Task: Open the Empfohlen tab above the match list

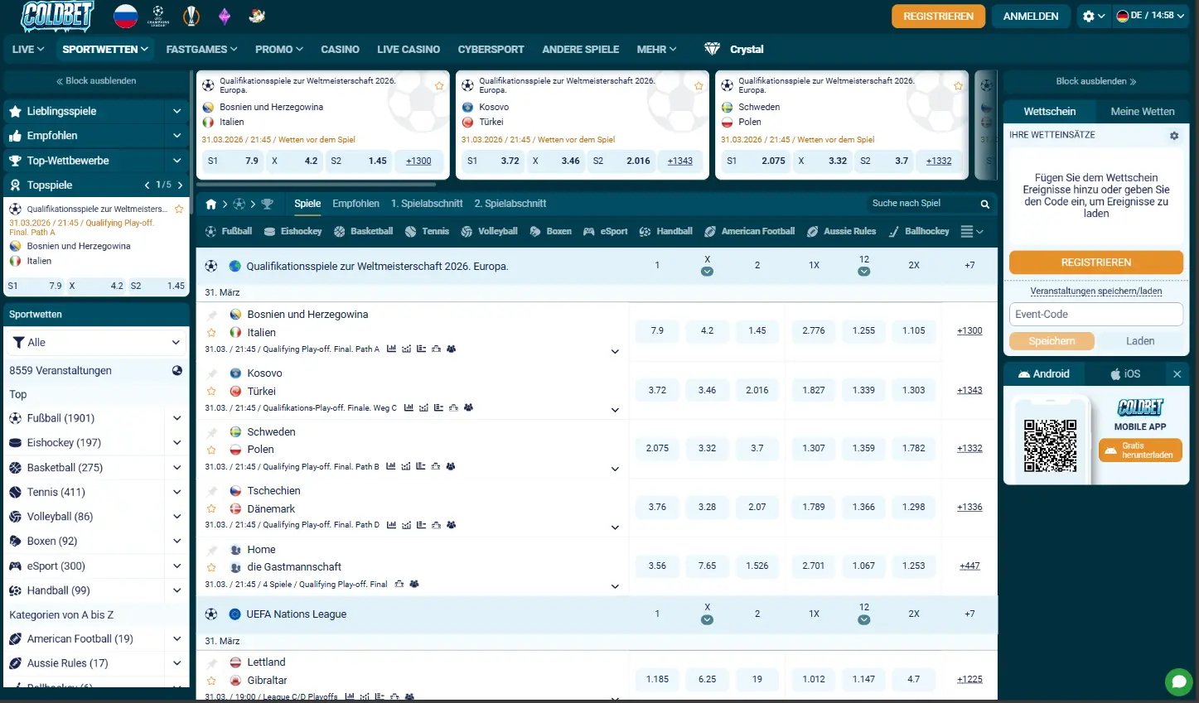Action: [x=355, y=203]
